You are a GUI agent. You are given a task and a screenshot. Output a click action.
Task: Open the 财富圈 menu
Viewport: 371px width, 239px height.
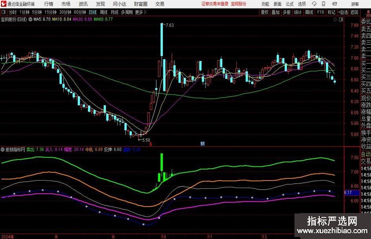(x=141, y=4)
